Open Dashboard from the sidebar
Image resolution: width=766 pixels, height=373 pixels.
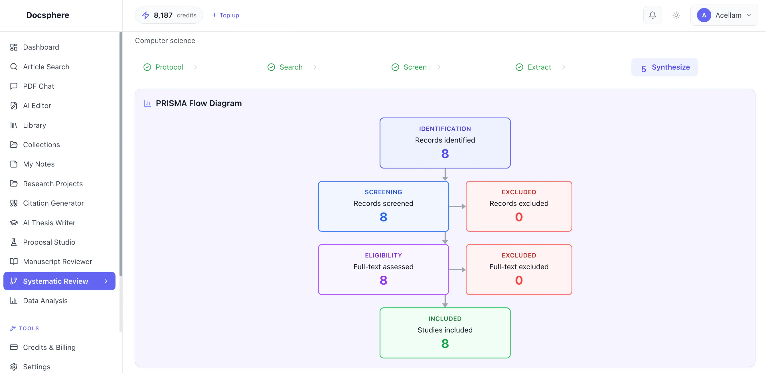pyautogui.click(x=59, y=47)
